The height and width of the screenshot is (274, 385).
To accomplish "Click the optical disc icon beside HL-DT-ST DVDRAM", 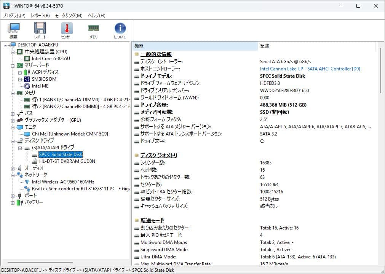I will [x=35, y=161].
